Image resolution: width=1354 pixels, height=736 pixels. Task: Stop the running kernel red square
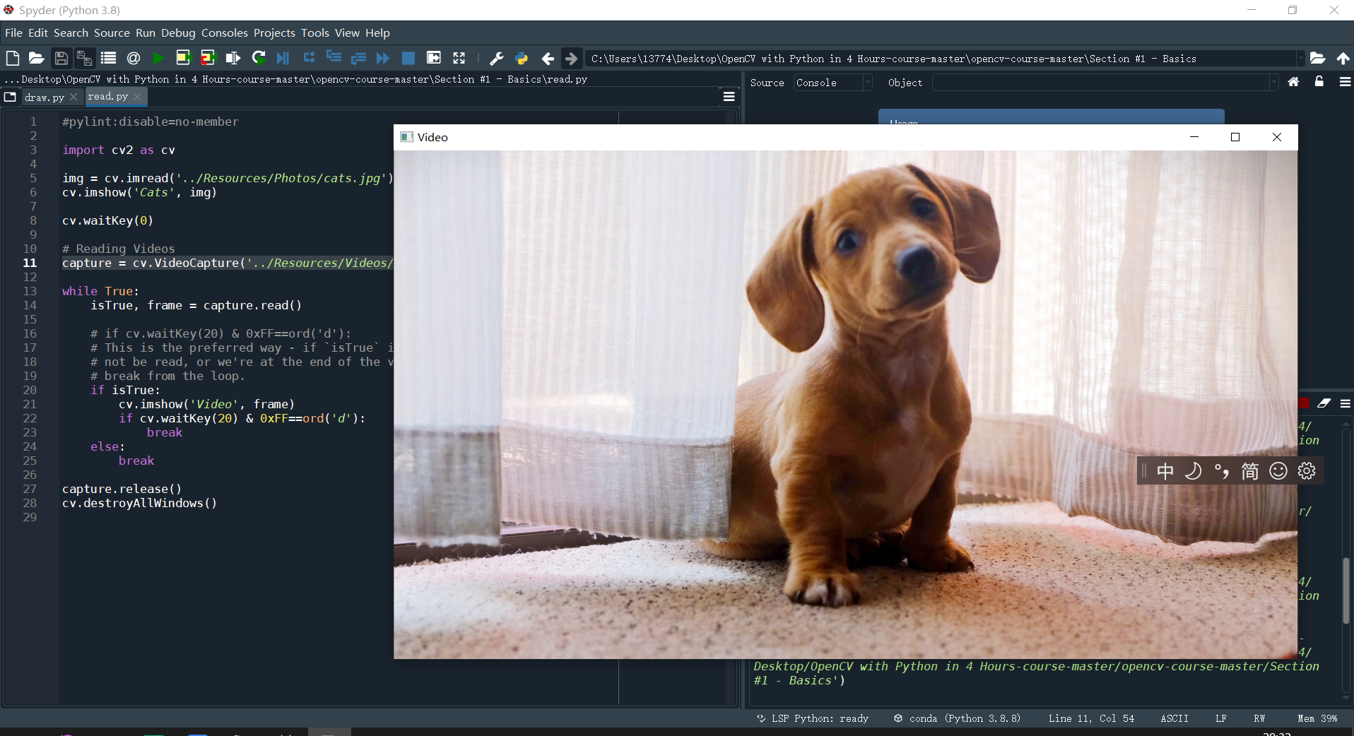coord(1303,403)
